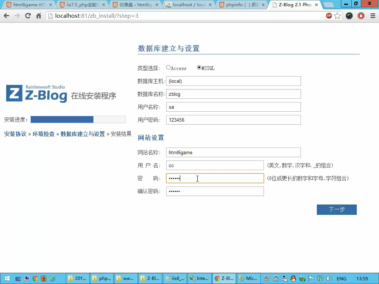Switch to the html6game-HTML tab
Screen dimensions: 379x284
(30, 4)
